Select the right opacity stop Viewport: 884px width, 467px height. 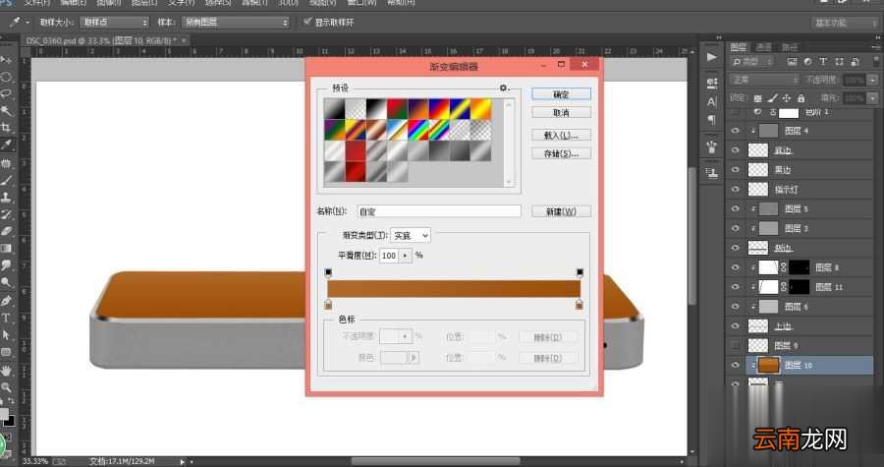(x=580, y=273)
